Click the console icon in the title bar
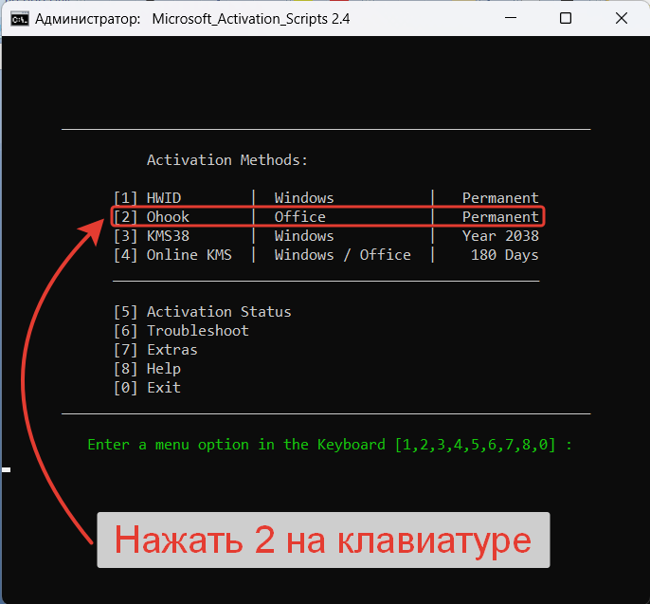Viewport: 650px width, 604px height. point(20,19)
